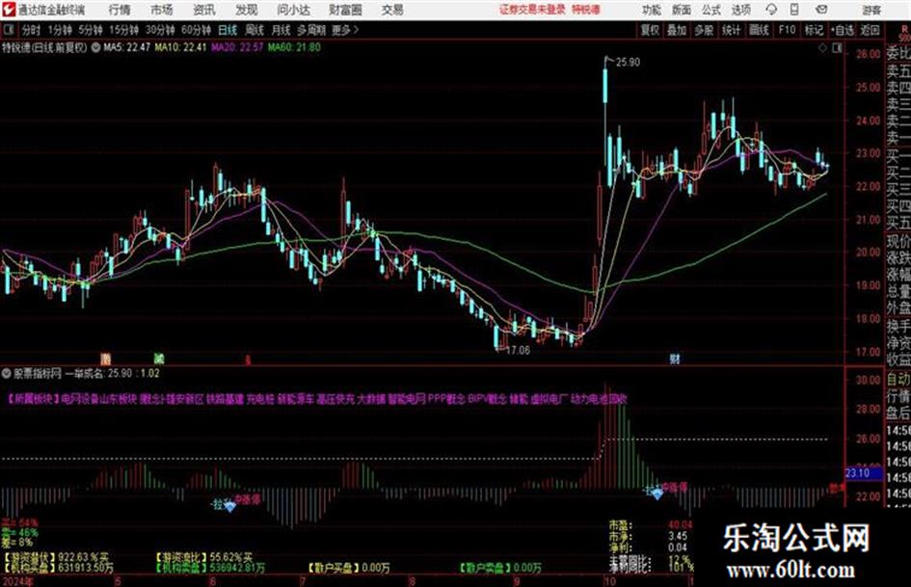Open the F10 company info button
911x587 pixels.
coord(787,30)
